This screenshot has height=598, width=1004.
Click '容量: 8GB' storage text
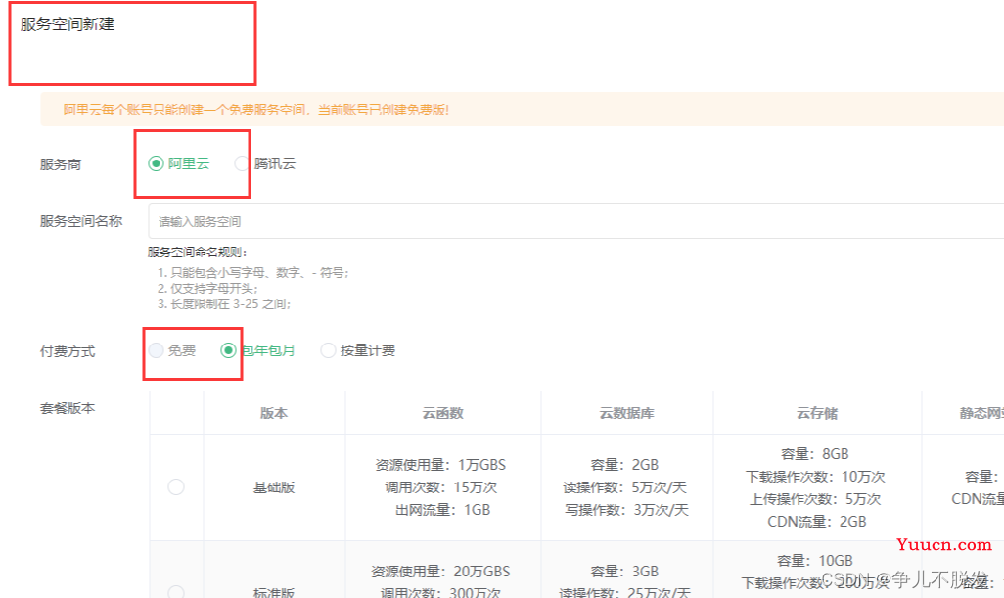(815, 454)
